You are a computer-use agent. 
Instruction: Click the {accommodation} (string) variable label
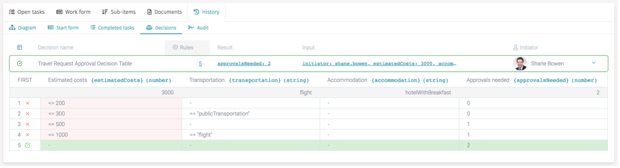pos(410,80)
